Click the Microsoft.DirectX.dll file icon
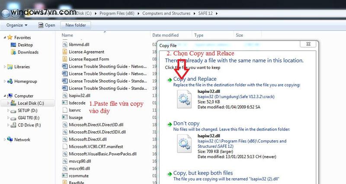346x184 pixels. (64, 139)
